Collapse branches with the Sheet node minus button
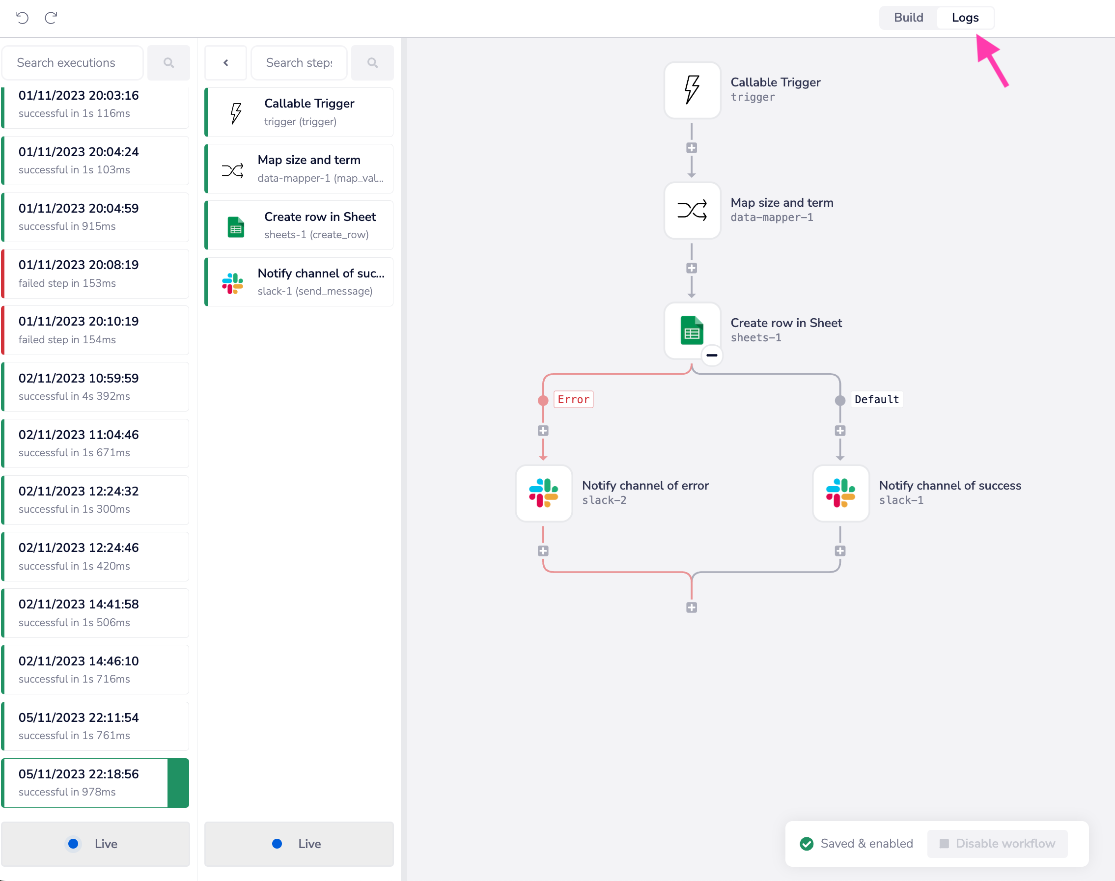 (712, 356)
